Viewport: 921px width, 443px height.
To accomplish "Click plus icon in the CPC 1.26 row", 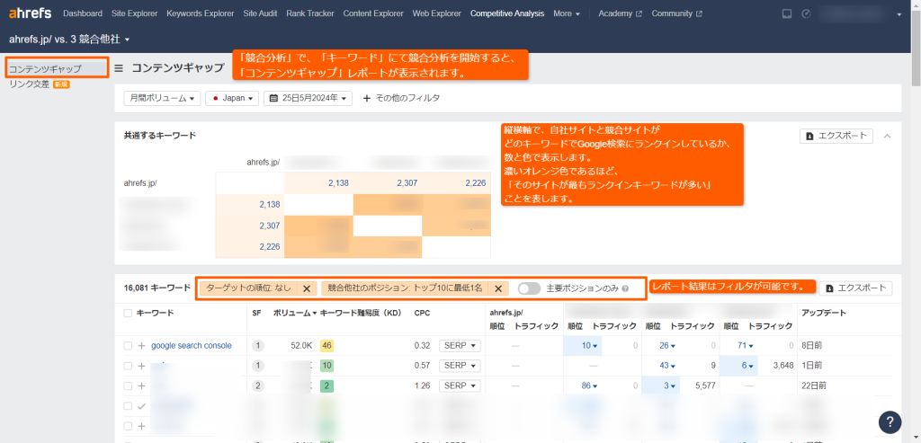I will click(x=141, y=385).
